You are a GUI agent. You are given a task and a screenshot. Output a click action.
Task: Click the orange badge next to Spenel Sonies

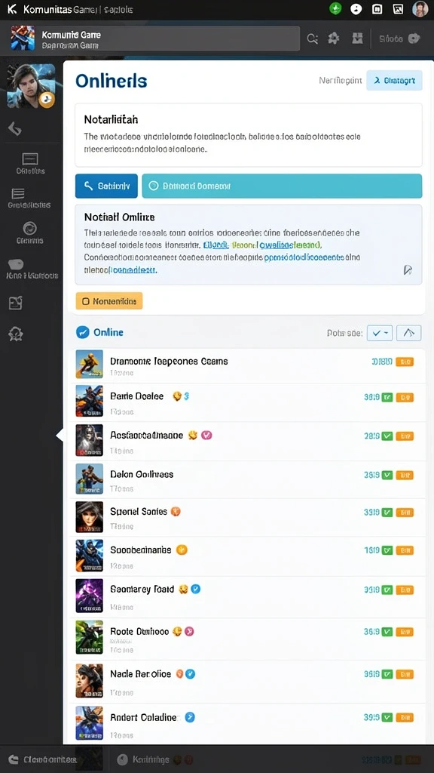176,512
